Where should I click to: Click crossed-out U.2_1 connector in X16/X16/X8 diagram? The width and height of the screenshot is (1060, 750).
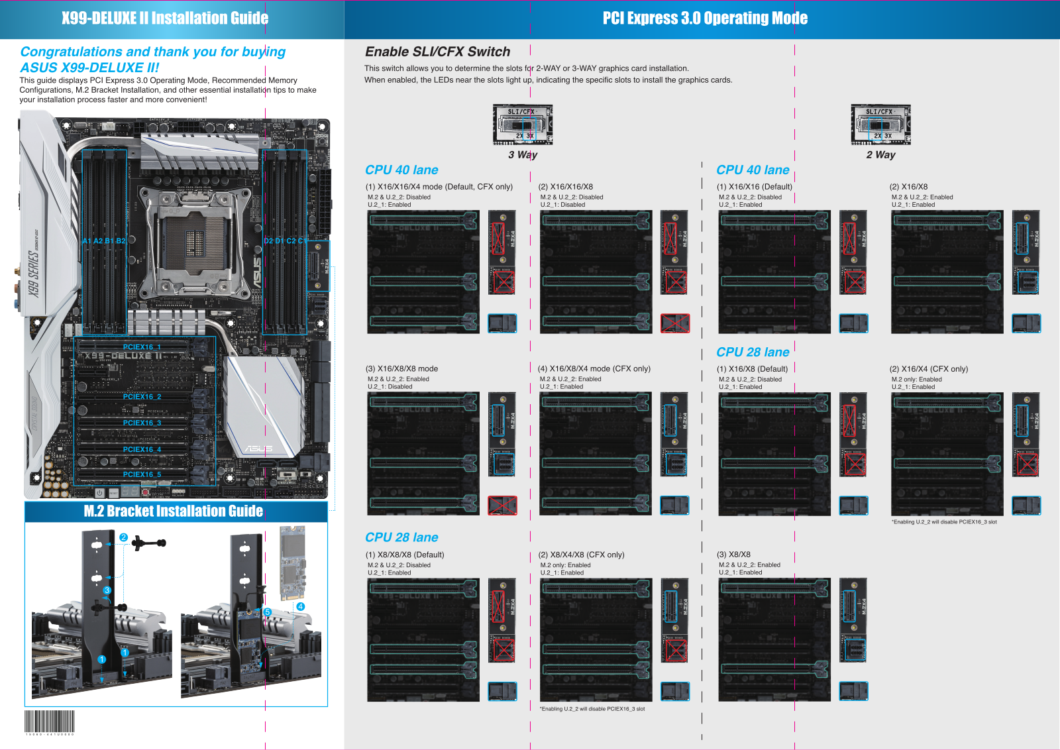pyautogui.click(x=675, y=323)
